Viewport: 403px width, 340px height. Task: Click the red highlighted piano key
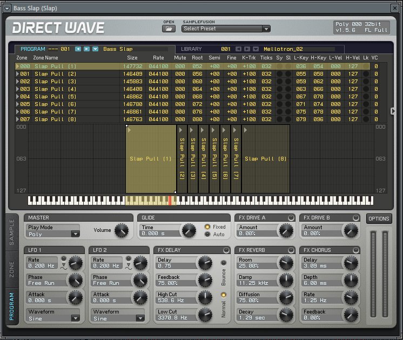click(170, 201)
